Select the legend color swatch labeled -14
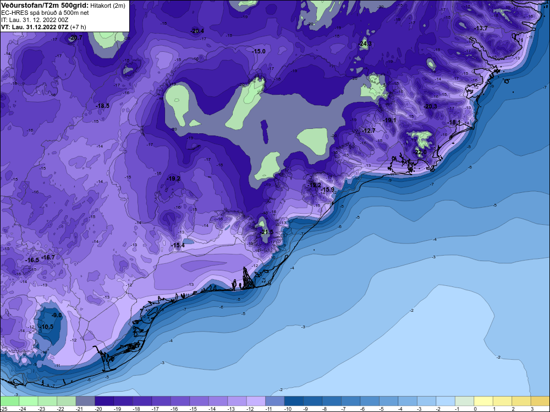 point(218,401)
